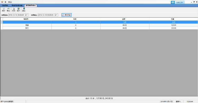The image size is (198, 103).
Task: Switch to the 功能导航 tab
Action: 5,6
